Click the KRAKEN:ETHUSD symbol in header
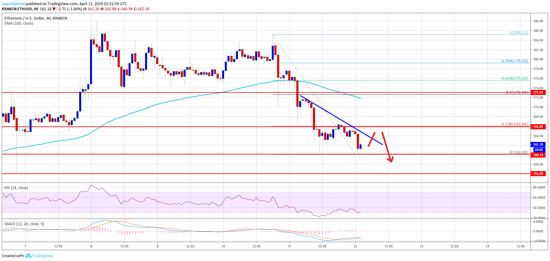Image resolution: width=550 pixels, height=261 pixels. pyautogui.click(x=17, y=9)
